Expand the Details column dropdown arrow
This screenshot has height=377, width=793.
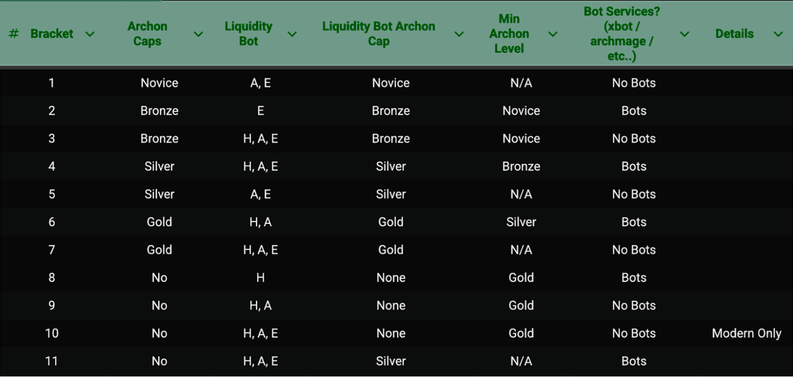coord(778,34)
